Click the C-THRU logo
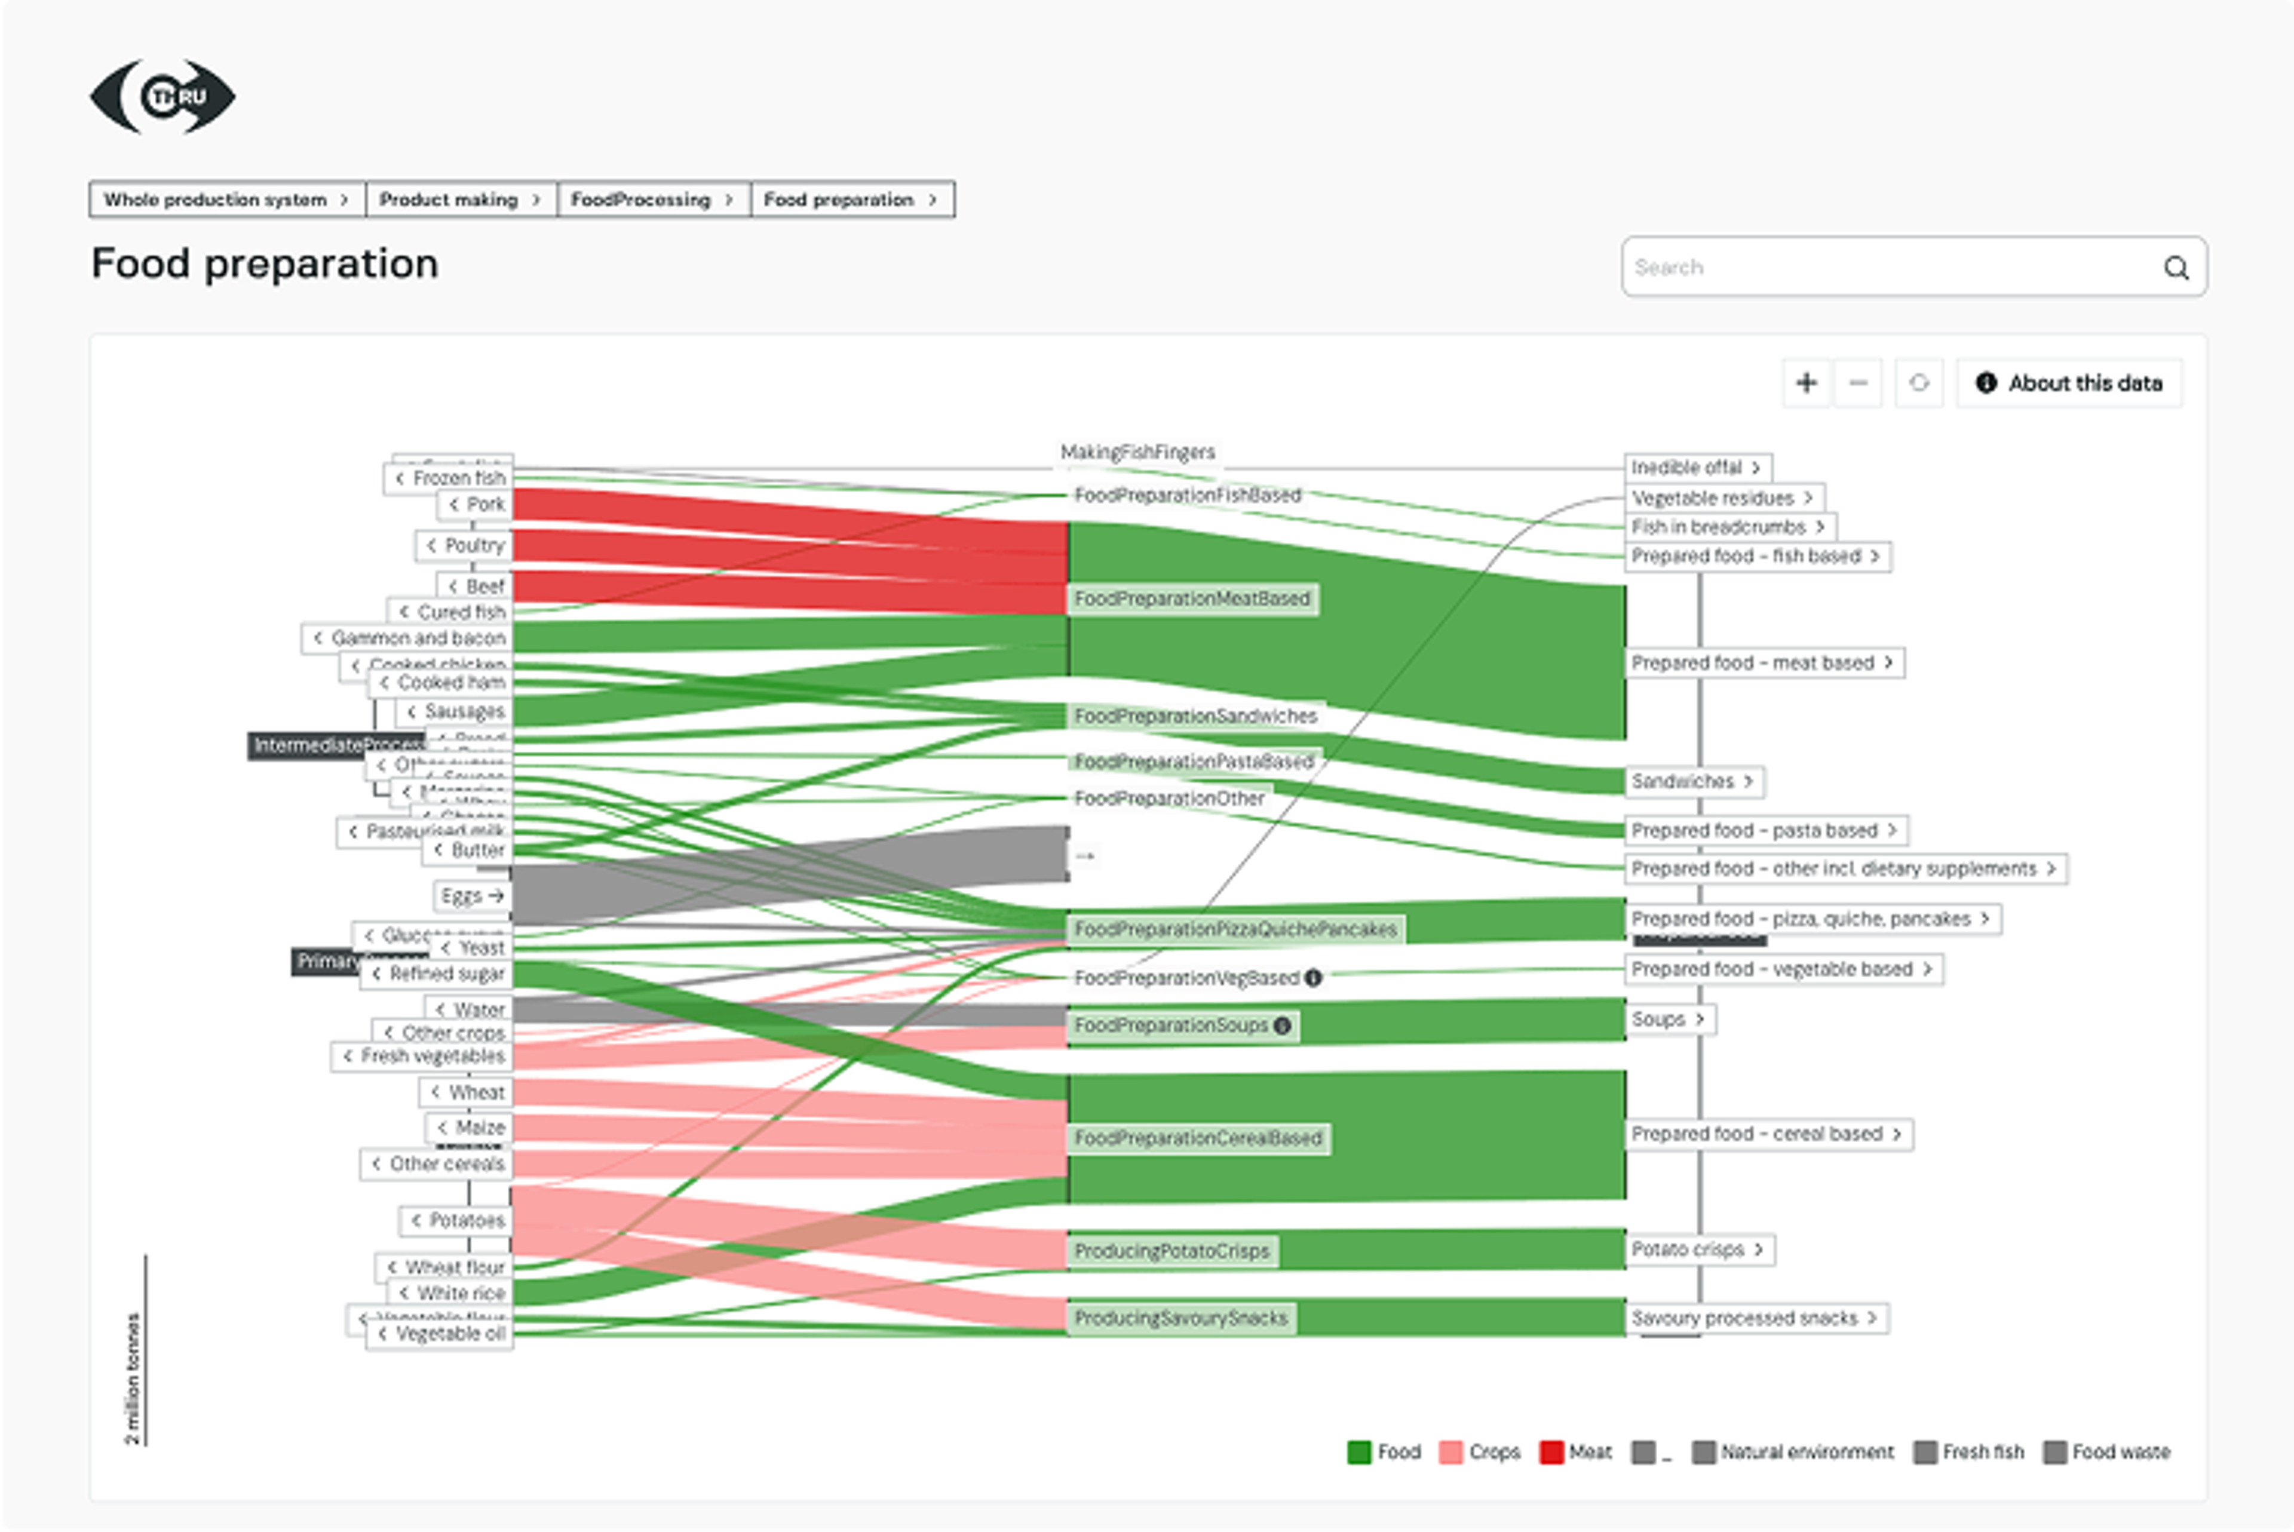The width and height of the screenshot is (2294, 1532). tap(162, 97)
